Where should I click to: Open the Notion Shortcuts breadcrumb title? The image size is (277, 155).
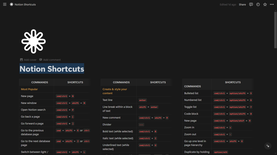tap(25, 5)
